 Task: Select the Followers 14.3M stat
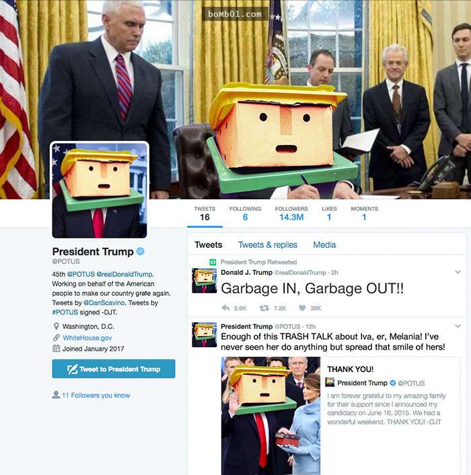tap(291, 214)
